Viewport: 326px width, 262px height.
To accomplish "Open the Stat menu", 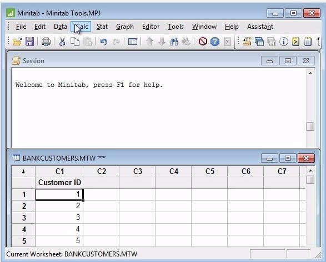I will point(102,27).
